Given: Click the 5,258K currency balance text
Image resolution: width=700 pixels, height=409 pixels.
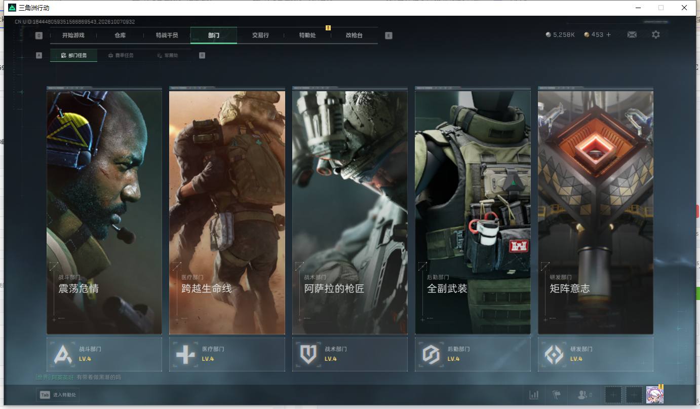Looking at the screenshot, I should click(x=564, y=34).
